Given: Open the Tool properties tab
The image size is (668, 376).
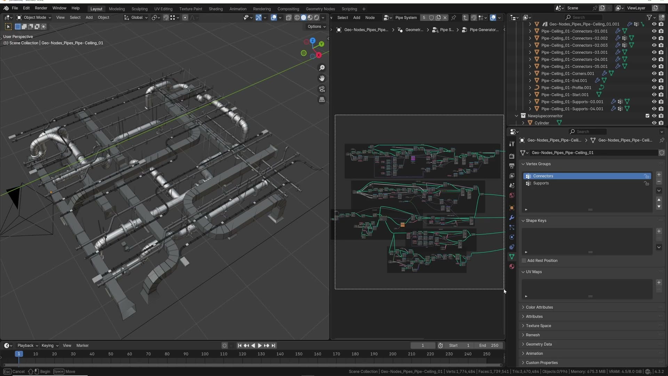Looking at the screenshot, I should pyautogui.click(x=511, y=144).
